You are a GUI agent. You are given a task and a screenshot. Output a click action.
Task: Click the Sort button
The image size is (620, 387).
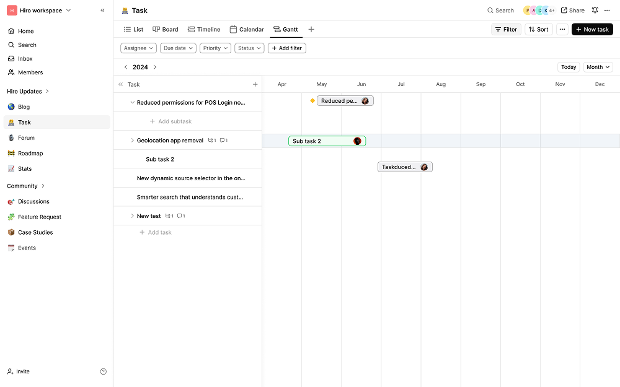point(539,29)
